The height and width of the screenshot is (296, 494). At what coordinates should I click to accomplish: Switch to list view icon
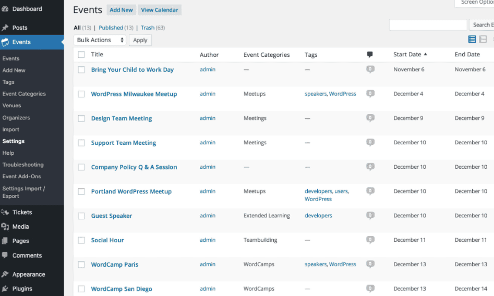coord(472,39)
